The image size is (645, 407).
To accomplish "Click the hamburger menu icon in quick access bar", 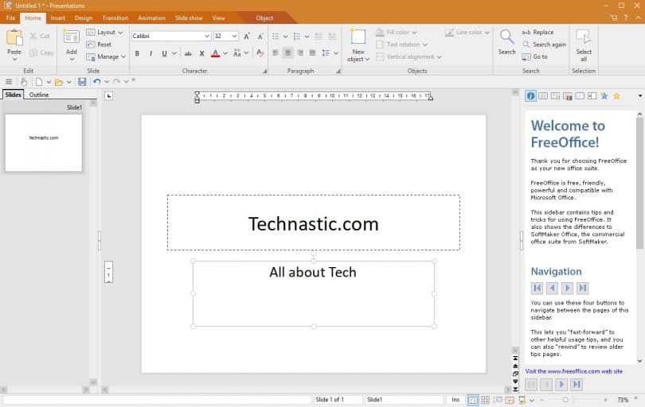I will [x=9, y=82].
